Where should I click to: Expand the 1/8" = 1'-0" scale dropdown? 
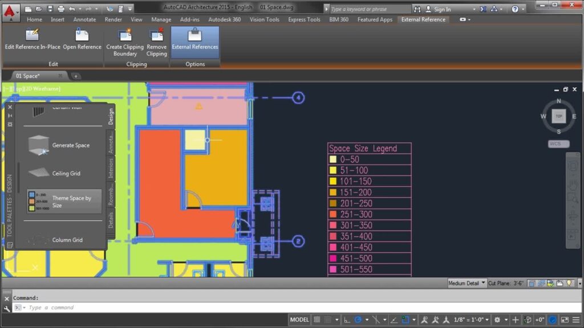click(x=470, y=320)
